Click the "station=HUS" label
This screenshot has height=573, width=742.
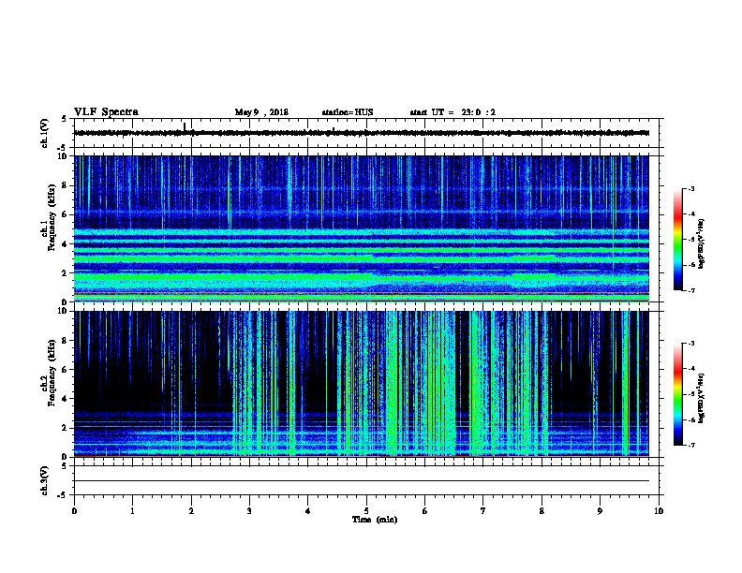(x=348, y=112)
